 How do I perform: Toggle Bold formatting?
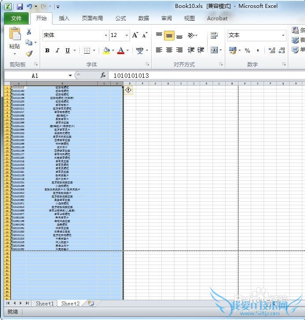(47, 51)
